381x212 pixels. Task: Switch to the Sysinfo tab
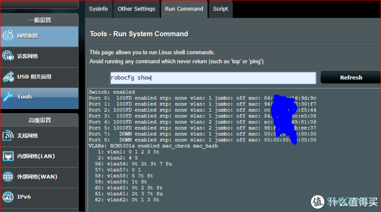click(x=99, y=9)
